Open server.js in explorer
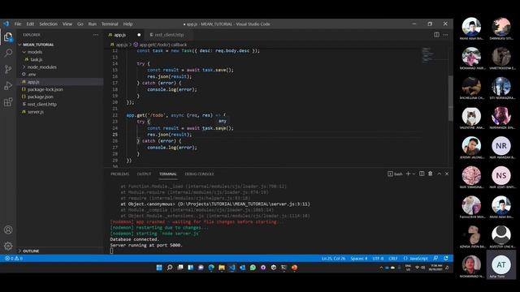Viewport: 520px width, 292px height. tap(36, 112)
